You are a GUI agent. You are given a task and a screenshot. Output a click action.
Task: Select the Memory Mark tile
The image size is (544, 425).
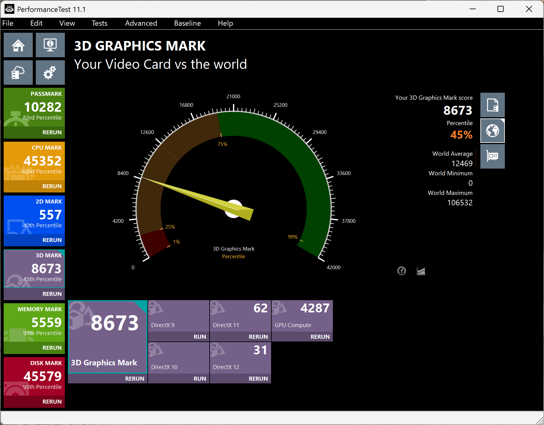[x=34, y=321]
